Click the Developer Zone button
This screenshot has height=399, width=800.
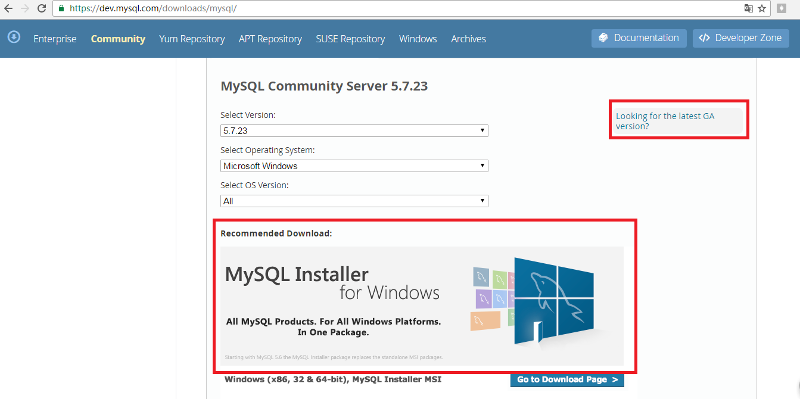[741, 38]
